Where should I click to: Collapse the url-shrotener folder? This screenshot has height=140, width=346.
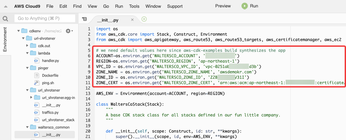point(23,38)
